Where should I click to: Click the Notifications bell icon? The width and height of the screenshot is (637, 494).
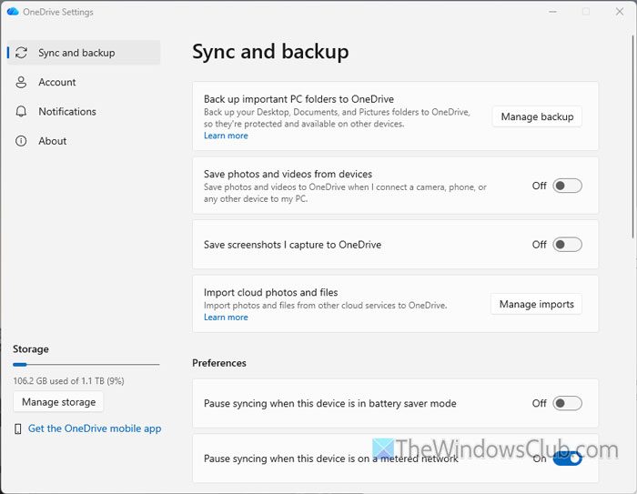(21, 112)
